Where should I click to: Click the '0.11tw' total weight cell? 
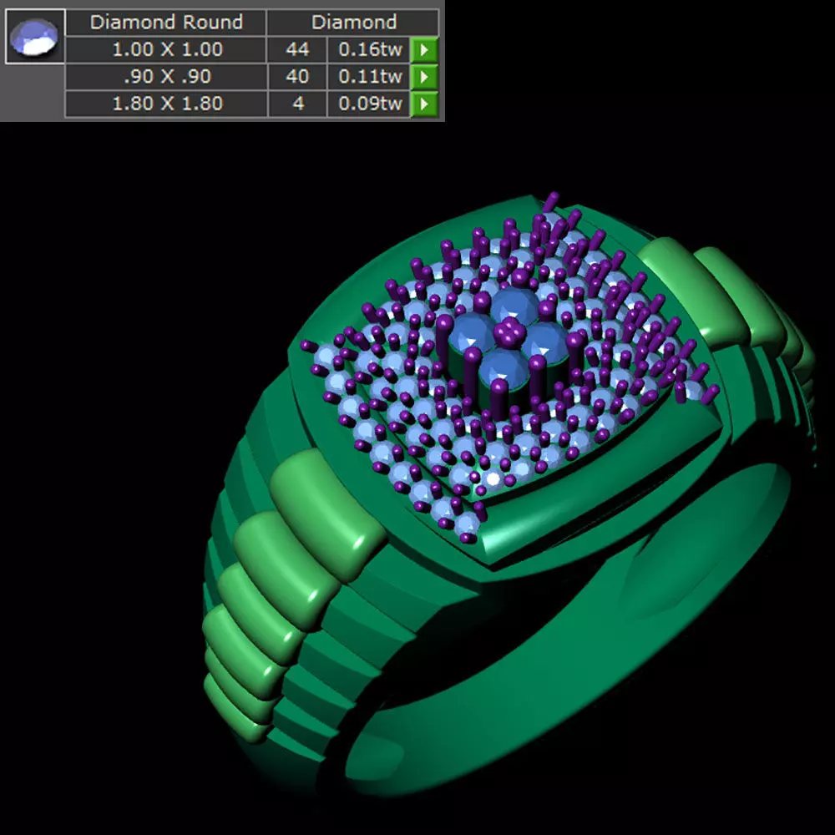pos(368,77)
